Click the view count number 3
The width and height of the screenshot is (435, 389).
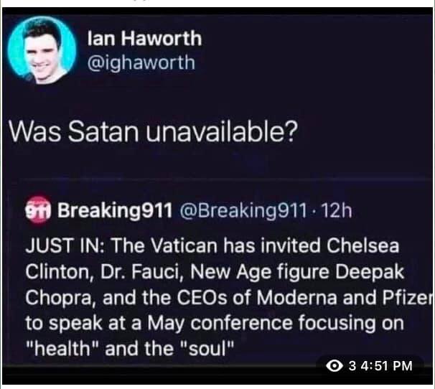coord(352,366)
